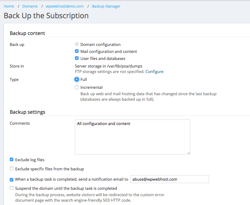Uncheck User files and databases
Screen dimensions: 250x205
coord(77,58)
